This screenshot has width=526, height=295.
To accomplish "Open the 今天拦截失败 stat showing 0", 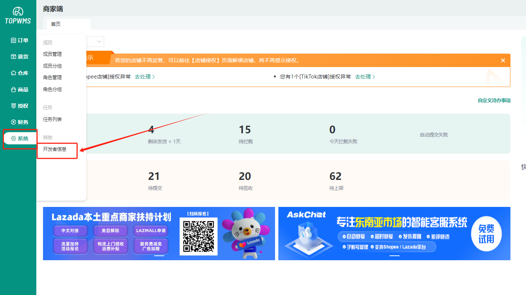I will coord(343,134).
